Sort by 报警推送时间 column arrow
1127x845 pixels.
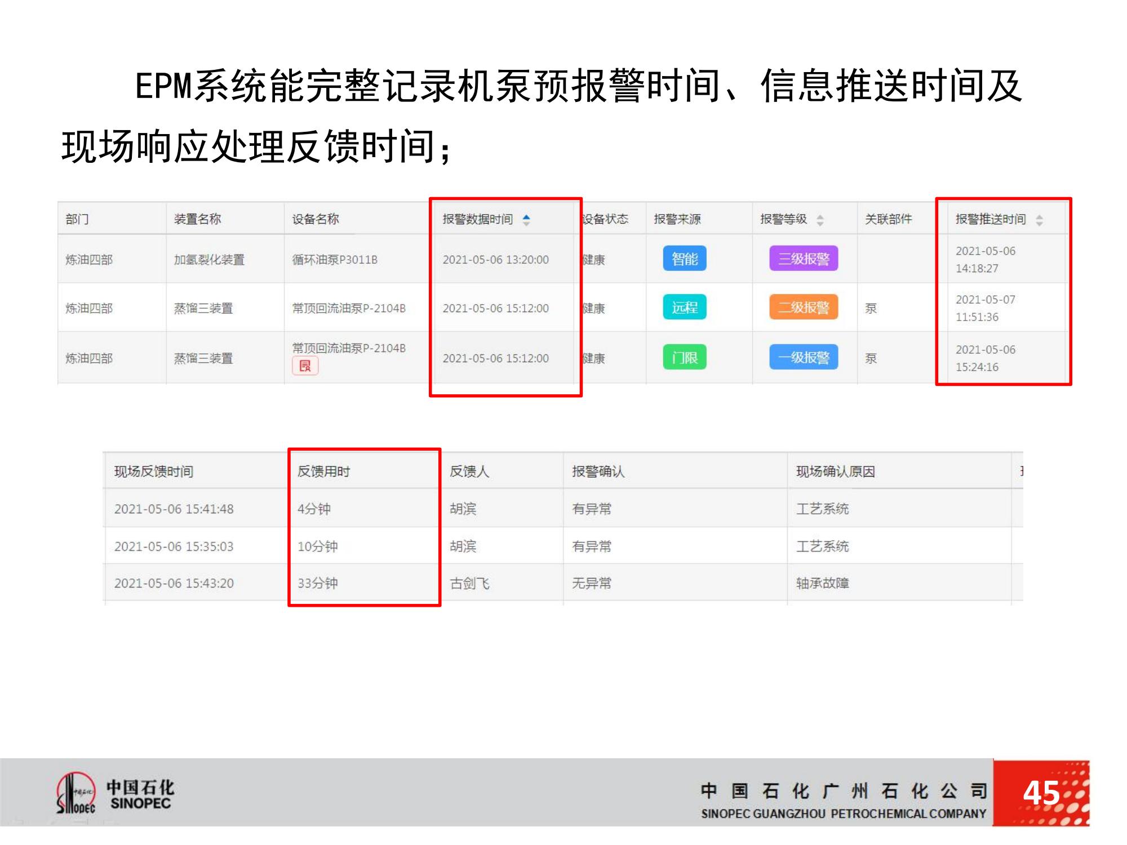pos(1039,220)
